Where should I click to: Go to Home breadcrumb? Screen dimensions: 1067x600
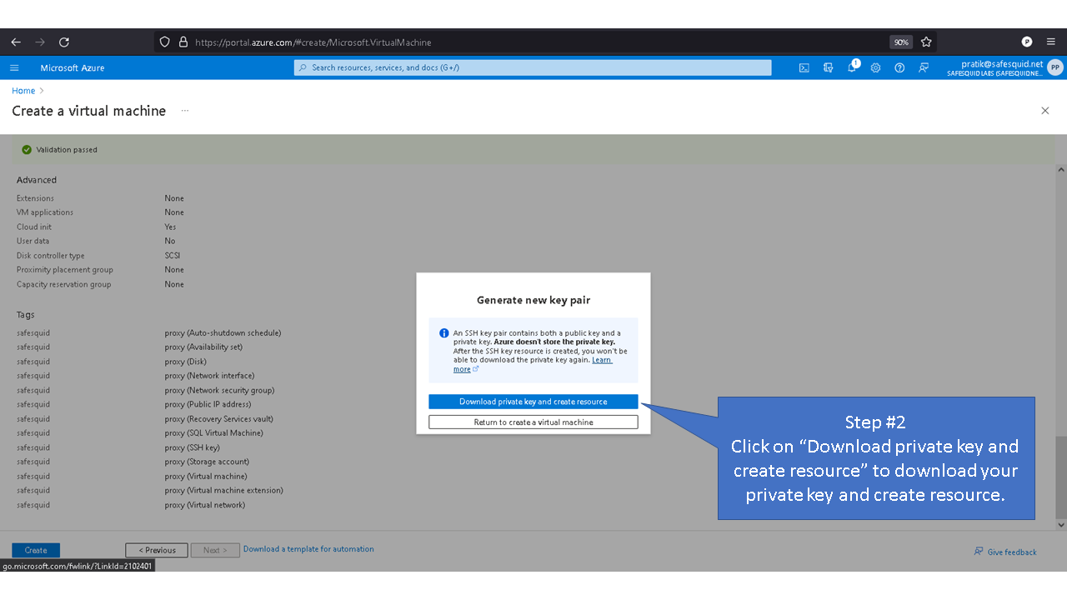[23, 91]
